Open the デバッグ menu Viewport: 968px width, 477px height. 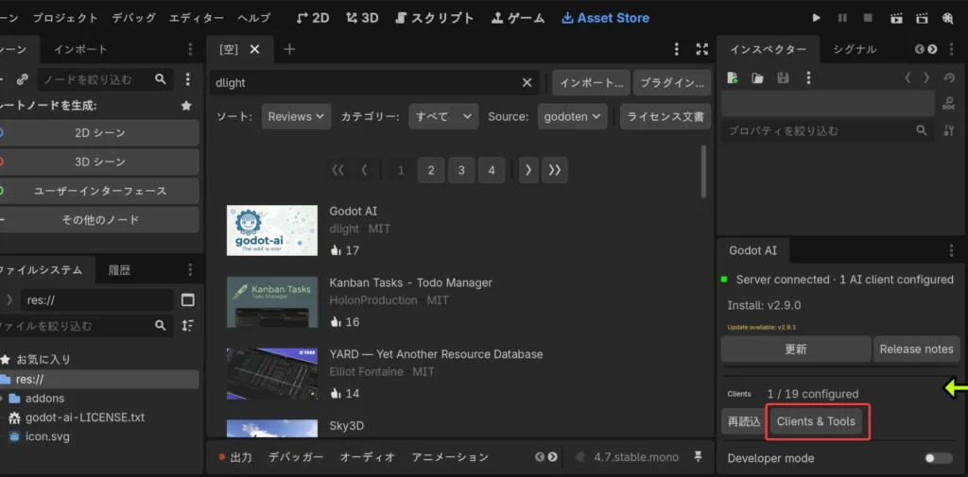(x=134, y=18)
